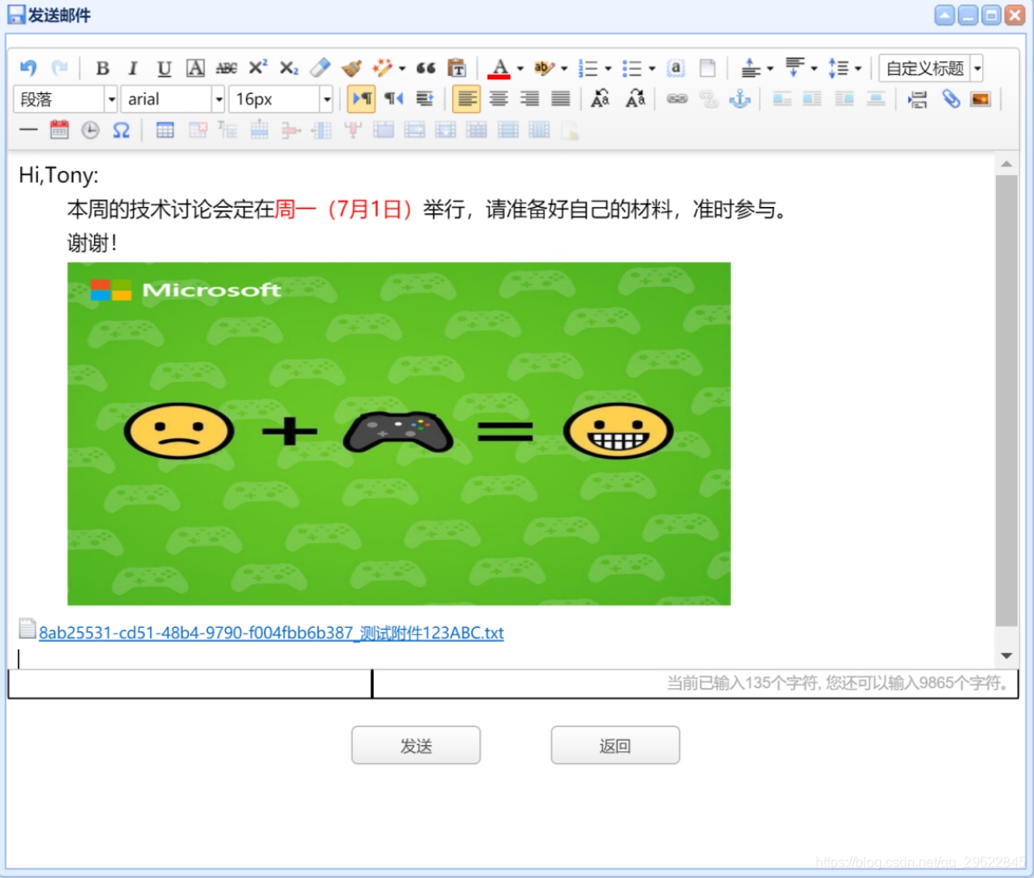
Task: Open font color picker dropdown arrow
Action: (x=520, y=68)
